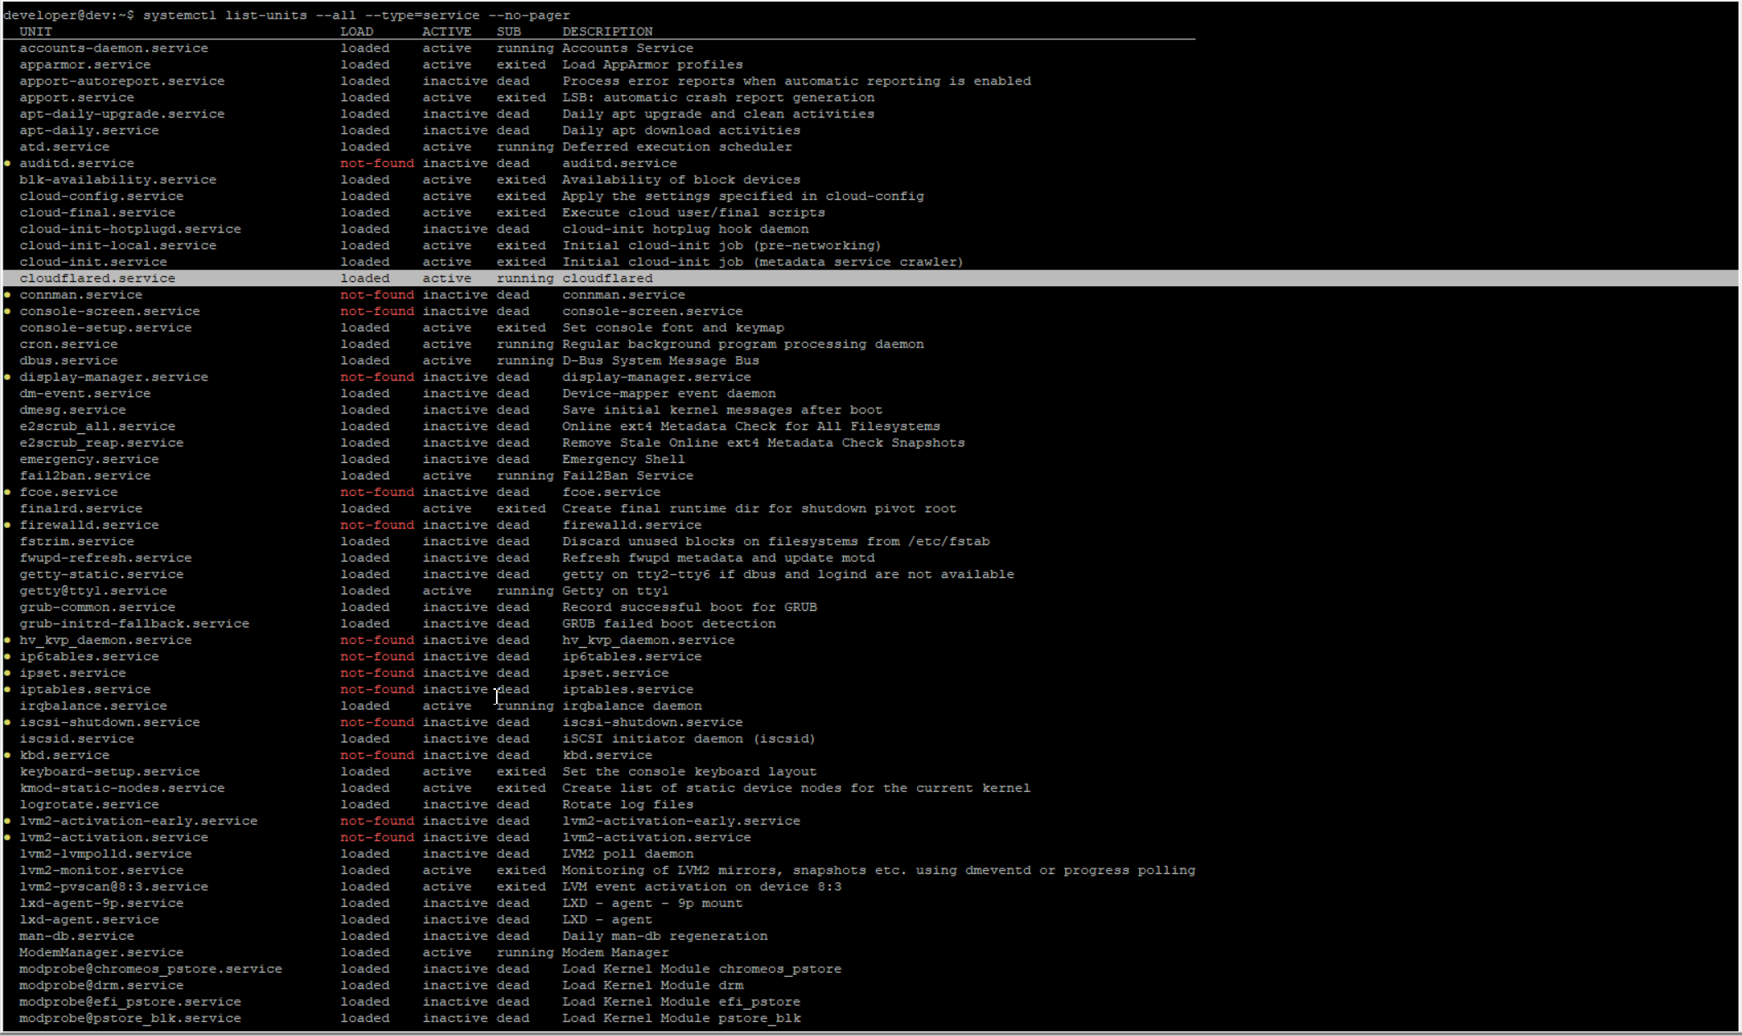Click the highlighted cloudflared.service row
This screenshot has height=1036, width=1742.
97,279
